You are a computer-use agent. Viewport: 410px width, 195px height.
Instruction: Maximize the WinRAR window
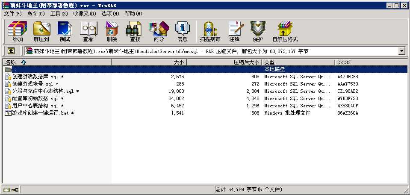397,5
